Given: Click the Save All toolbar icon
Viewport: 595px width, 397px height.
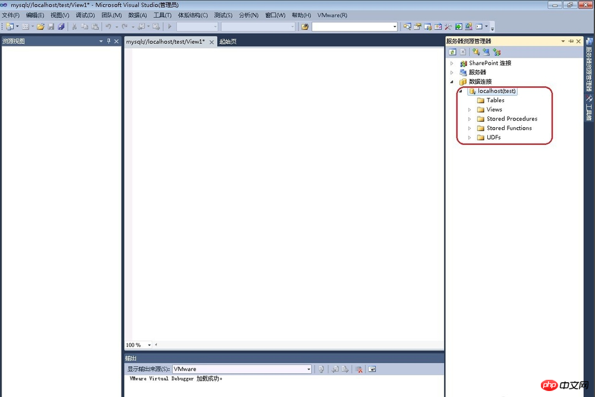Looking at the screenshot, I should (61, 27).
